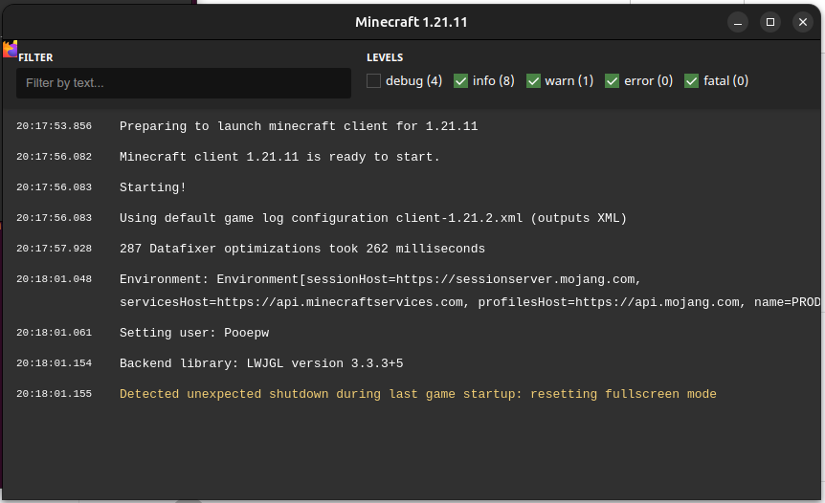
Task: Enable the debug (4) level checkbox
Action: click(373, 81)
